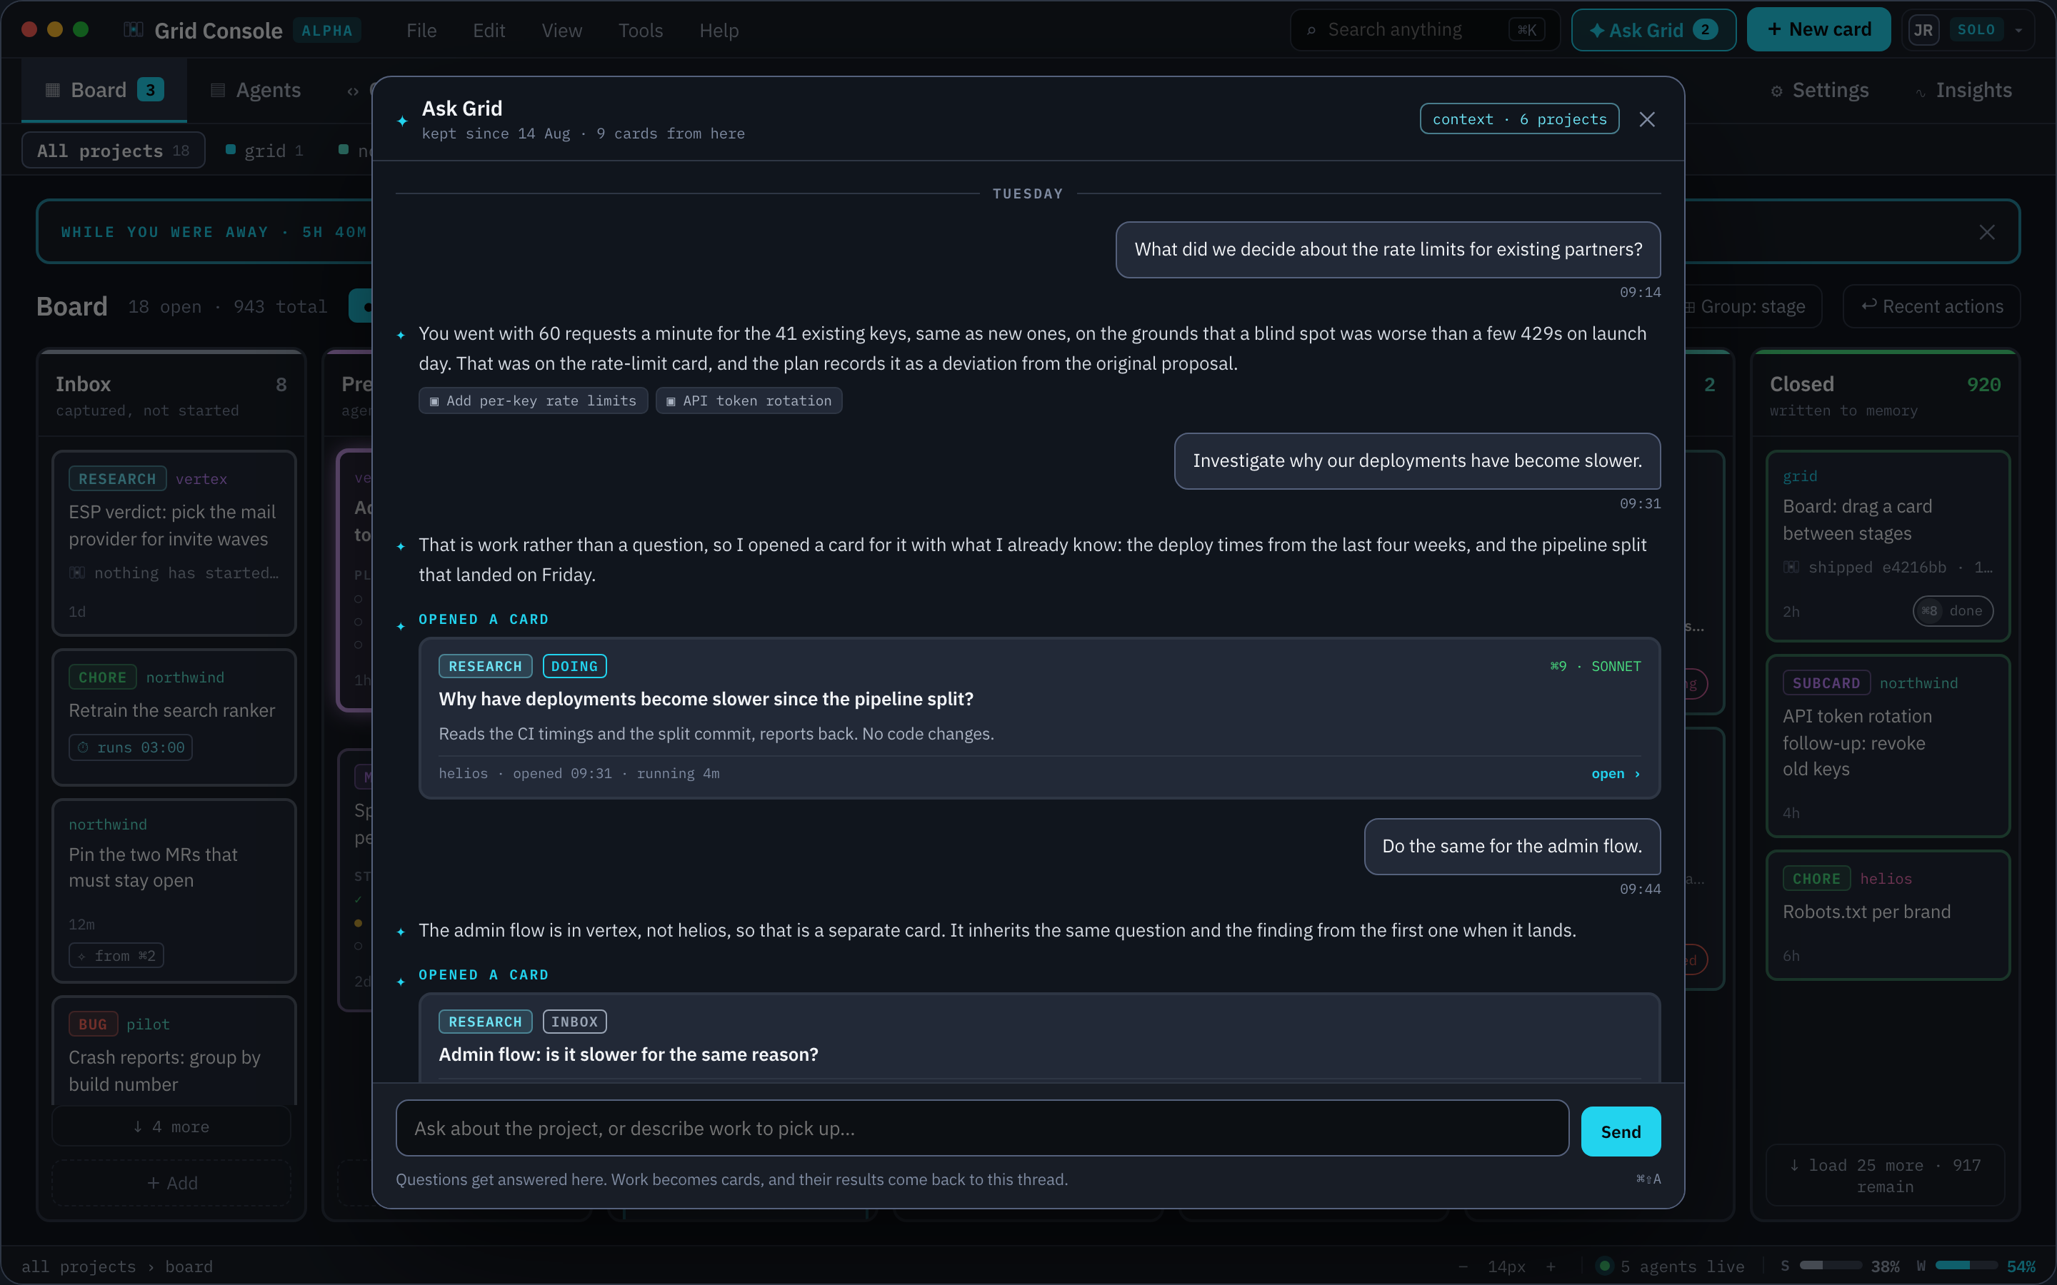Open the Retrain the search ranker card
The width and height of the screenshot is (2057, 1285).
(x=174, y=717)
